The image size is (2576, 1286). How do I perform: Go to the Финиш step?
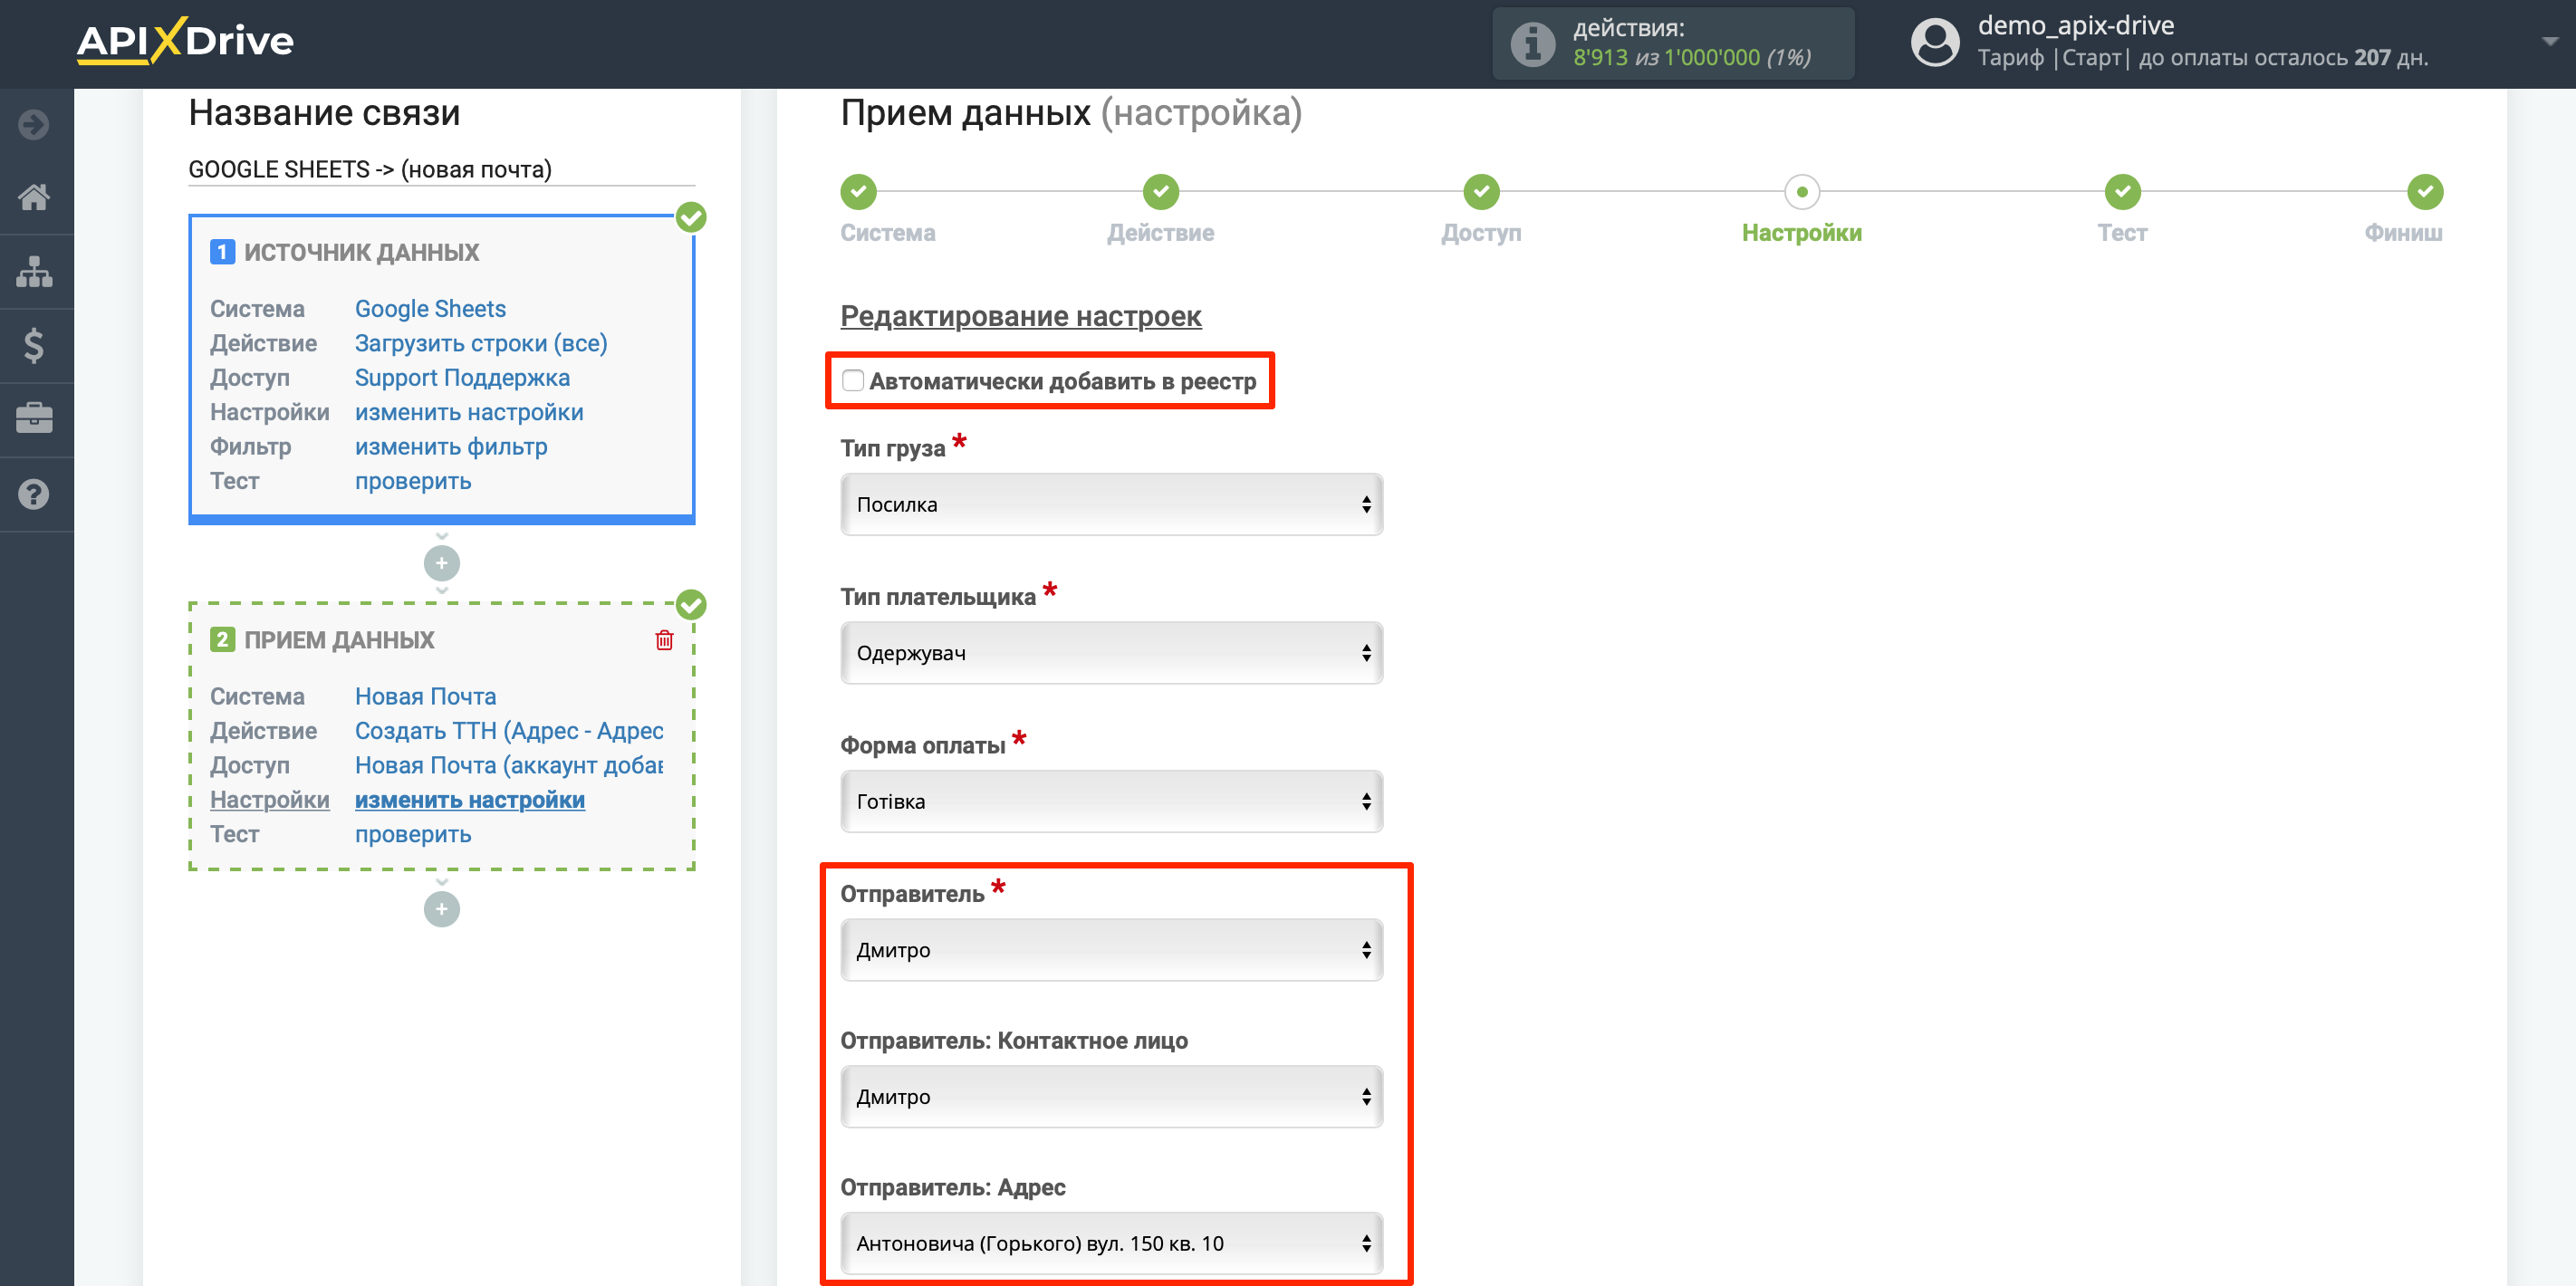2424,191
